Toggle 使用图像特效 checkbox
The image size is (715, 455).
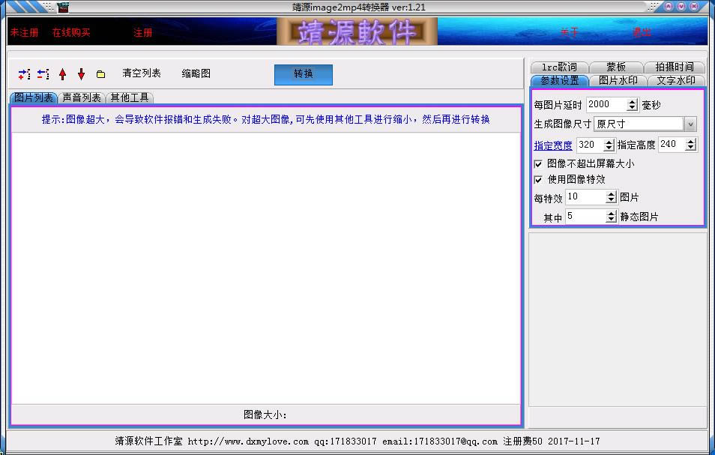point(539,180)
